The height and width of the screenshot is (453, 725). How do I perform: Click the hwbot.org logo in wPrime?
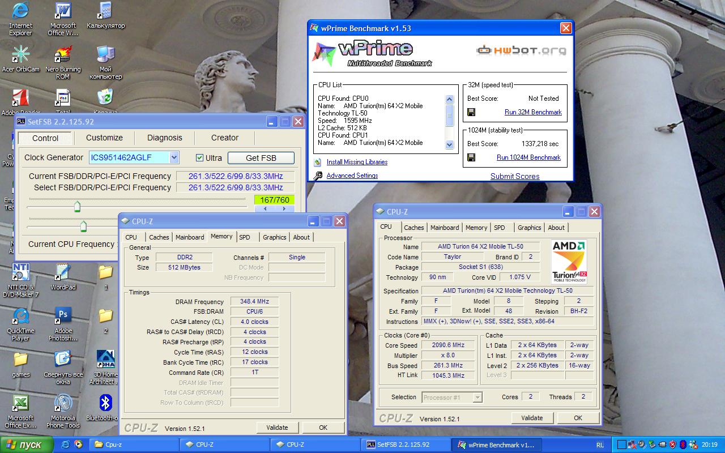[521, 50]
